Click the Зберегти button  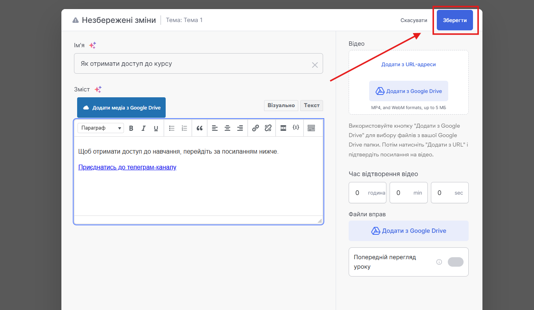455,20
